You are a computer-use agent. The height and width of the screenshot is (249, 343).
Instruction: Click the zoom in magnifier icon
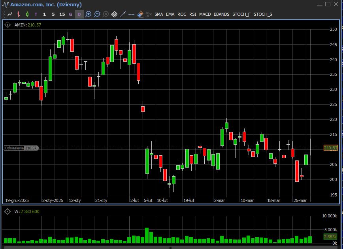point(88,14)
